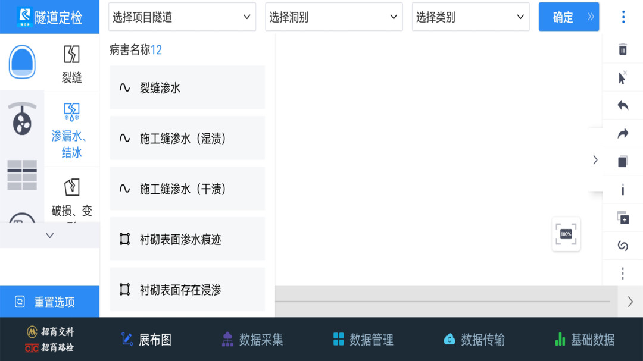
Task: Select the ventilation fan category icon
Action: [22, 119]
